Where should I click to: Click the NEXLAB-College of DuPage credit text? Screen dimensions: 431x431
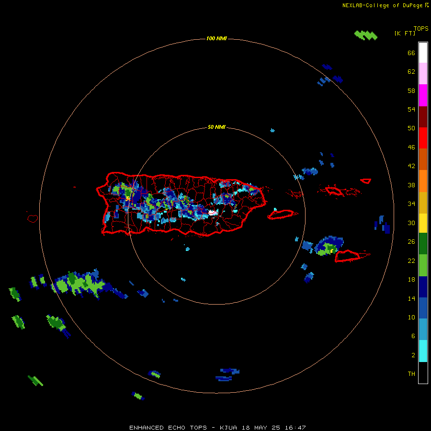(385, 5)
